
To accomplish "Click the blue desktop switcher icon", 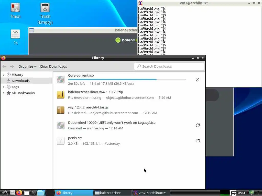I will point(41,193).
